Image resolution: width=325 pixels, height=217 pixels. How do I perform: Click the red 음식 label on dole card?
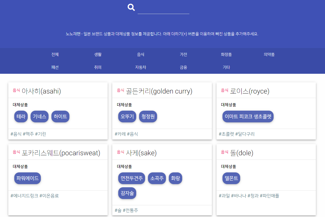point(225,152)
